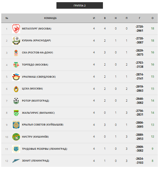Open the Крылья Советов (Куйбышев) blue emblem
Image resolution: width=160 pixels, height=169 pixels.
[16, 125]
